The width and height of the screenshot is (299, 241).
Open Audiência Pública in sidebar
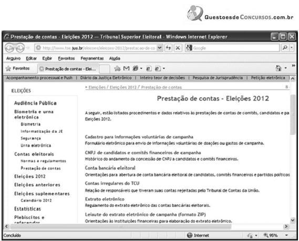tap(35, 103)
